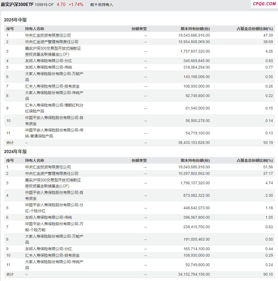Viewport: 278px width, 281px height.
Task: Click the value 1,796,137,320.00
Action: pos(195,183)
